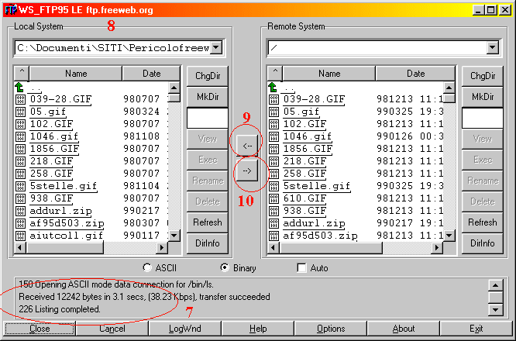Select remote file 218.GIF
This screenshot has height=341, width=516.
[x=304, y=161]
